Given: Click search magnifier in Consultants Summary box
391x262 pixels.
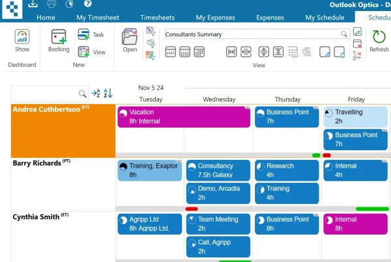Looking at the screenshot, I should [x=344, y=34].
